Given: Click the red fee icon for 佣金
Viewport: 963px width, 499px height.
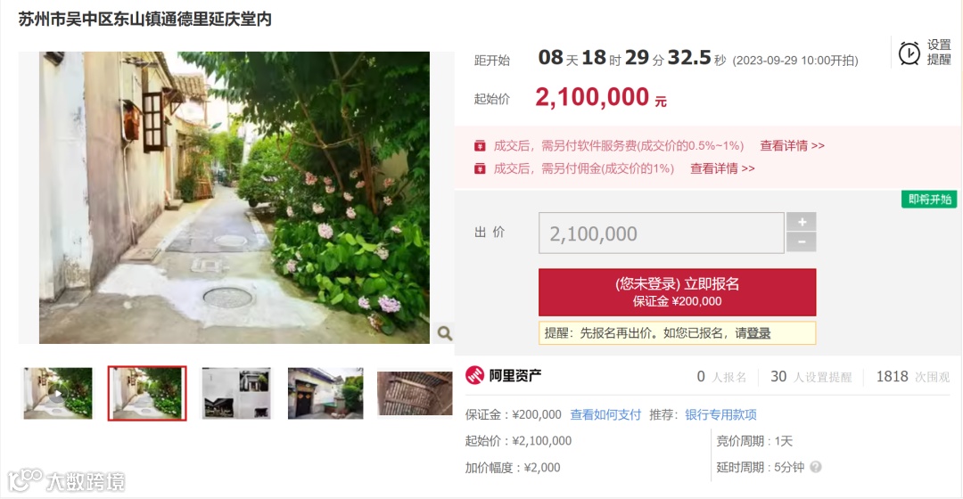Looking at the screenshot, I should [x=480, y=168].
